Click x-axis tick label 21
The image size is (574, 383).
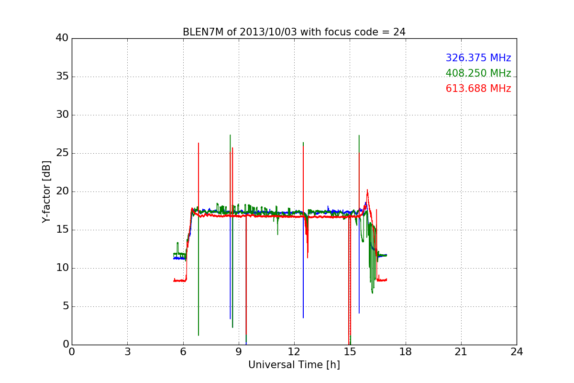point(461,352)
